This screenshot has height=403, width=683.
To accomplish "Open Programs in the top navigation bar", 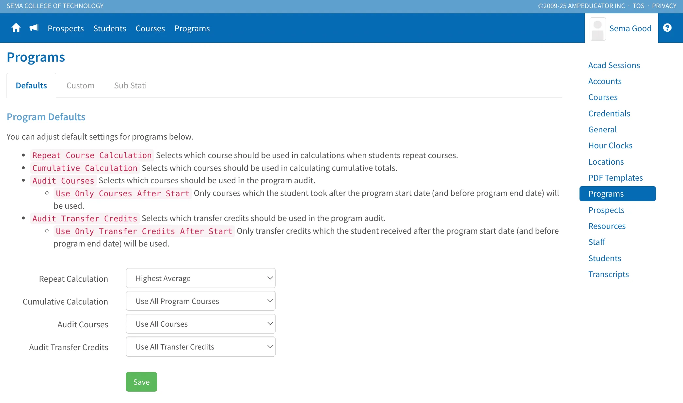I will coord(192,28).
